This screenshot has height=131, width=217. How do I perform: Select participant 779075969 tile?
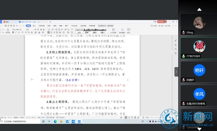click(x=199, y=48)
